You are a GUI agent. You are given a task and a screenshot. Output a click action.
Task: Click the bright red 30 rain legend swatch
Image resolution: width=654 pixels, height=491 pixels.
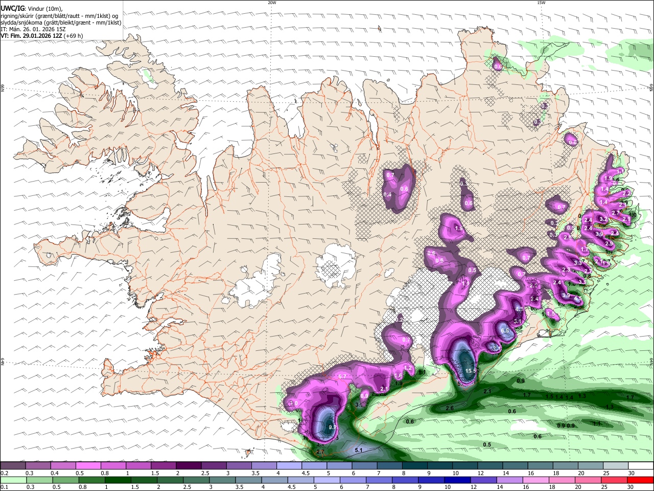tap(641, 480)
